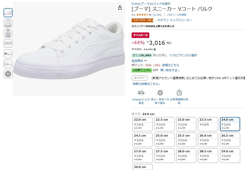This screenshot has height=170, width=245.
Task: Click the reference price info icon
Action: pyautogui.click(x=155, y=49)
